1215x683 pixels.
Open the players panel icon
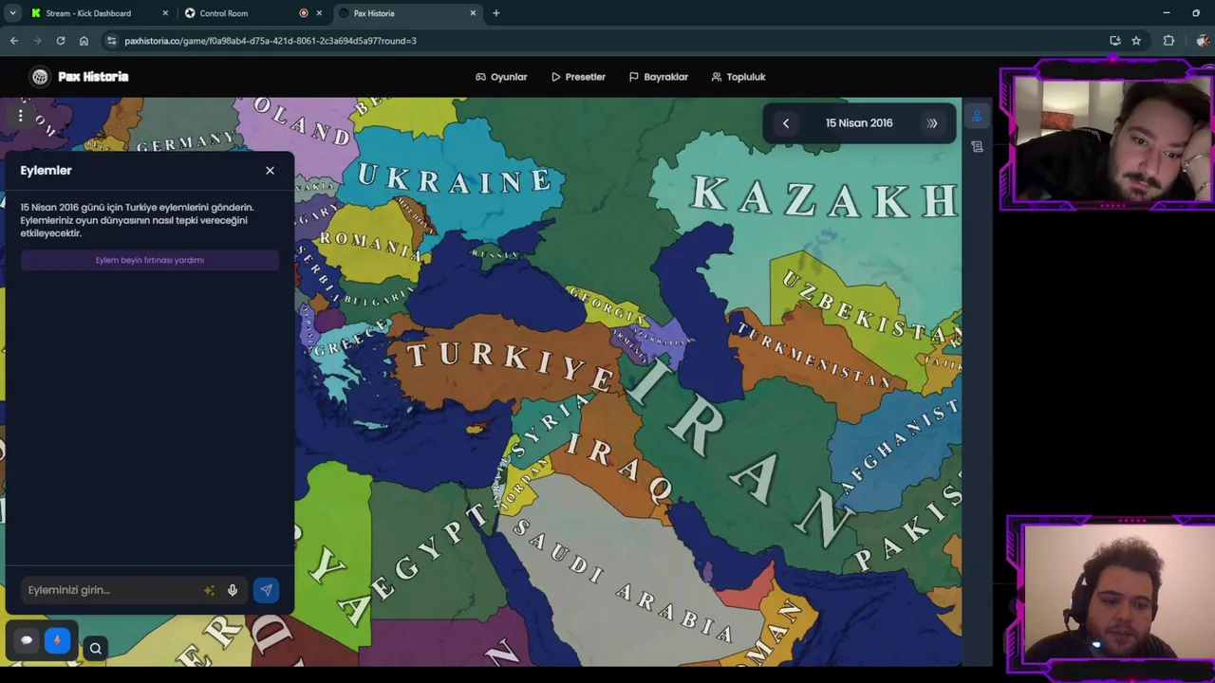977,116
